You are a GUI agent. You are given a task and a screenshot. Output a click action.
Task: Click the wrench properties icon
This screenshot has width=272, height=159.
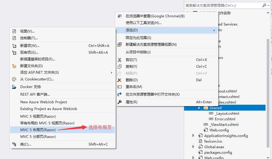120,102
